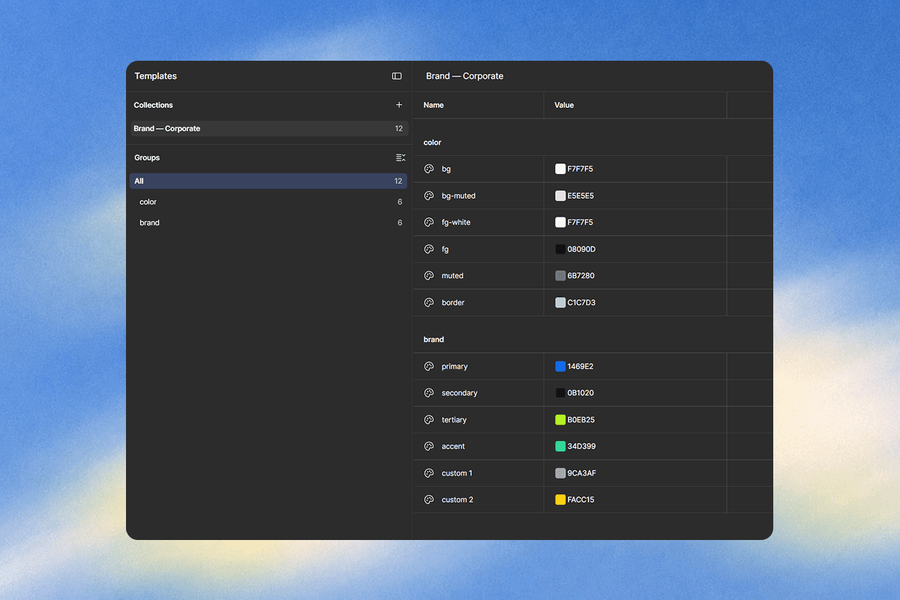Click the custom 1 variable name

(x=457, y=472)
